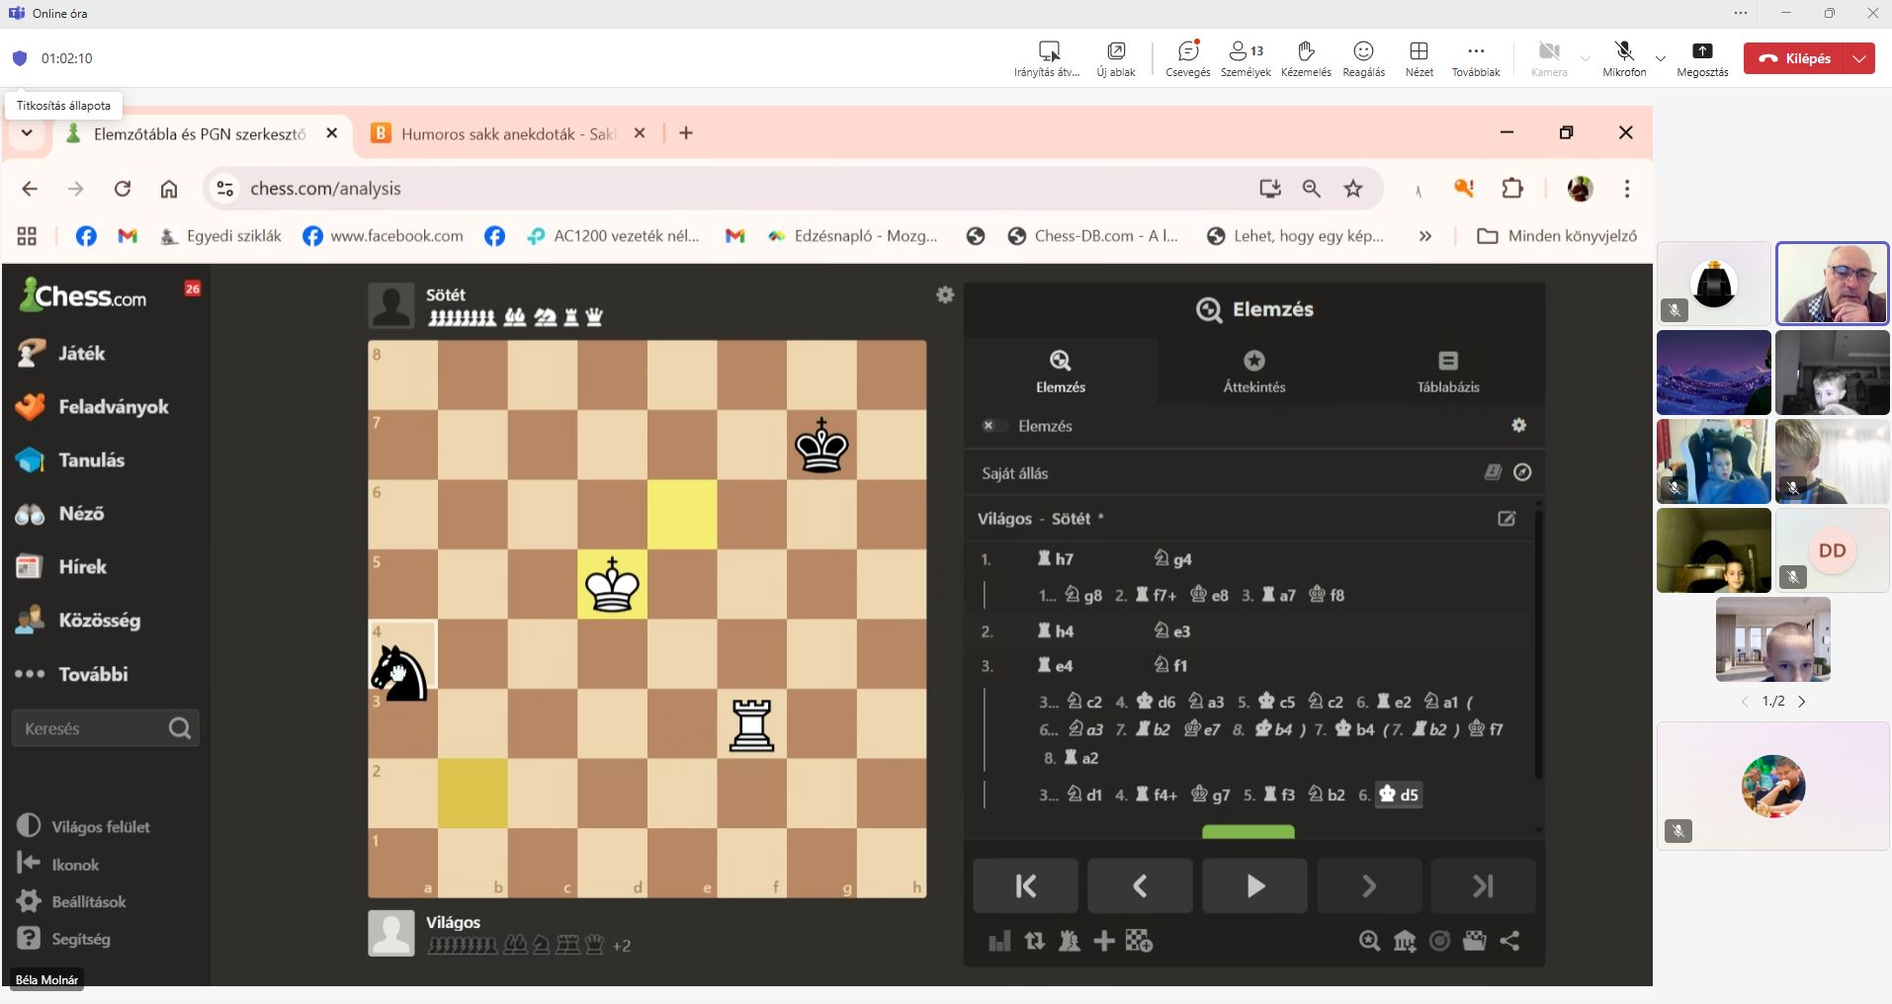Open the microphone options dropdown arrow
The height and width of the screenshot is (1004, 1892).
[x=1661, y=58]
